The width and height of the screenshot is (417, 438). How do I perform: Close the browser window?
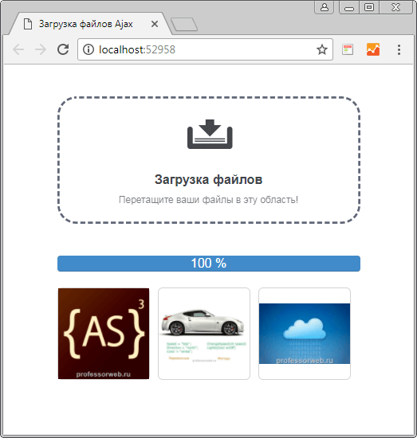pyautogui.click(x=395, y=7)
